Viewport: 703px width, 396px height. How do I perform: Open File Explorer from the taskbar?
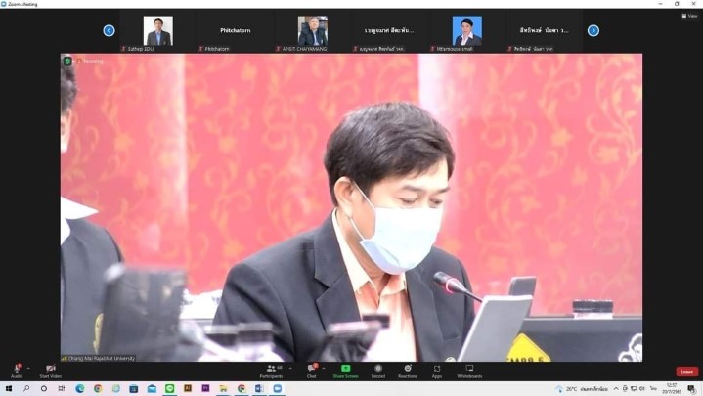point(223,388)
